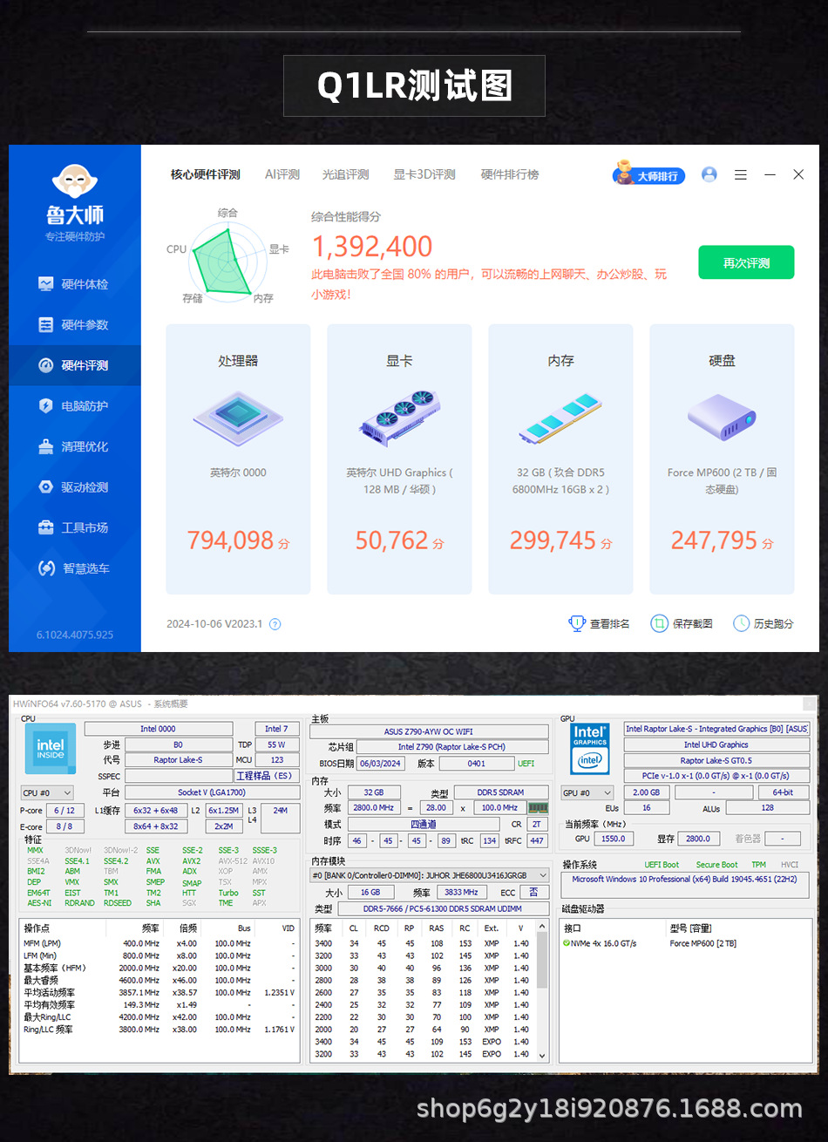Click the DDR5-7666 module type field
The image size is (828, 1142).
coord(443,908)
